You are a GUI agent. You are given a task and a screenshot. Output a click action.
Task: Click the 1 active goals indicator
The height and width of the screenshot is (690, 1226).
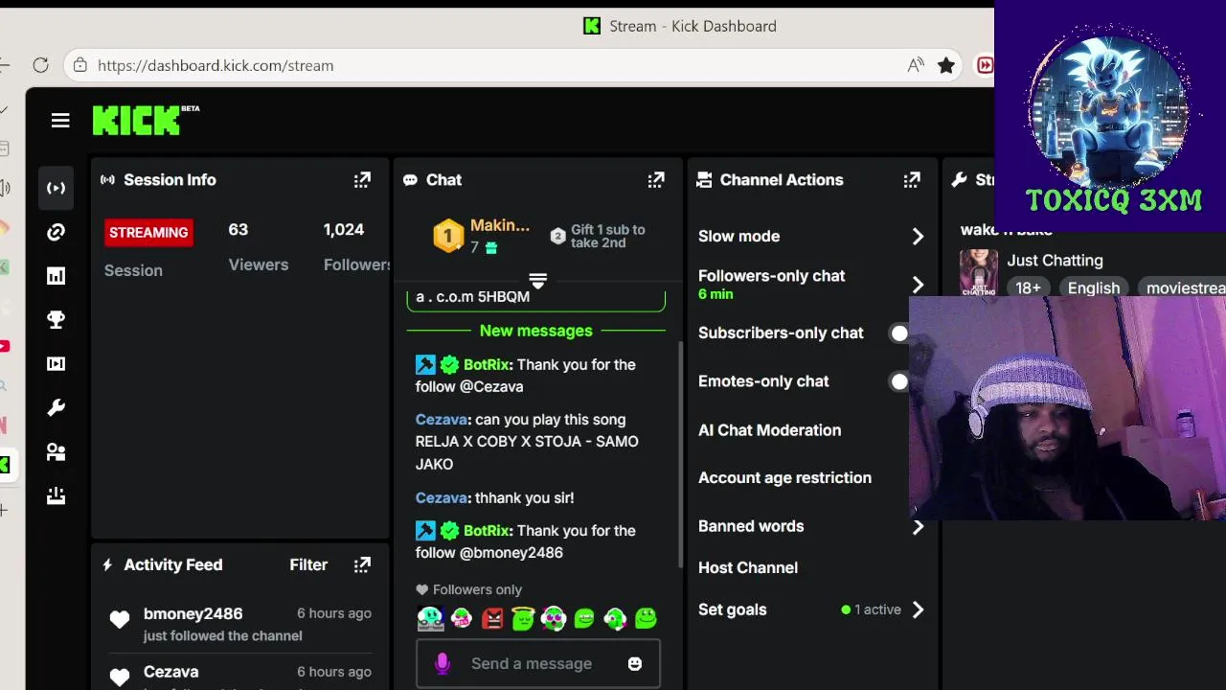click(x=871, y=609)
